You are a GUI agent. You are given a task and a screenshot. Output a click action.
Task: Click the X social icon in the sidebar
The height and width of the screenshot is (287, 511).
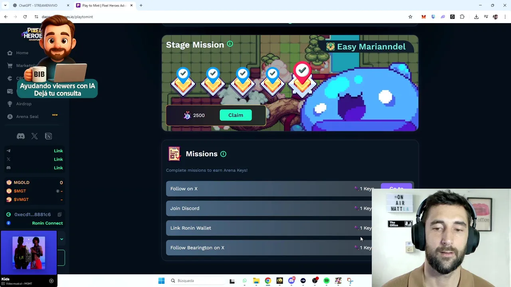click(x=35, y=136)
